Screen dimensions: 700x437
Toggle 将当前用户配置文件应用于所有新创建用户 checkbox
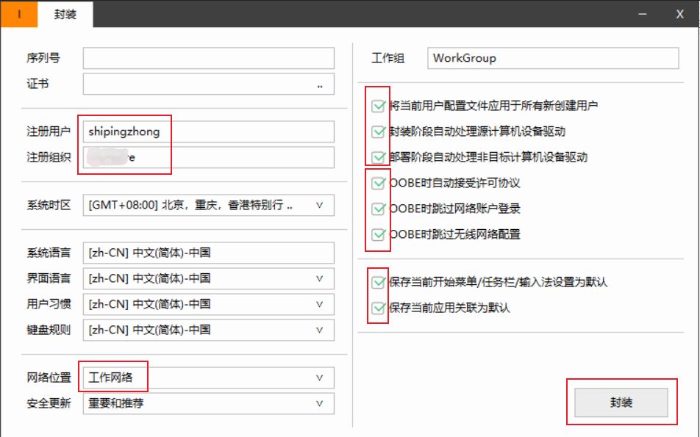[379, 106]
